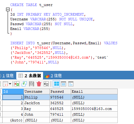
Task: Open the export options dropdown arrow
Action: (10, 84)
